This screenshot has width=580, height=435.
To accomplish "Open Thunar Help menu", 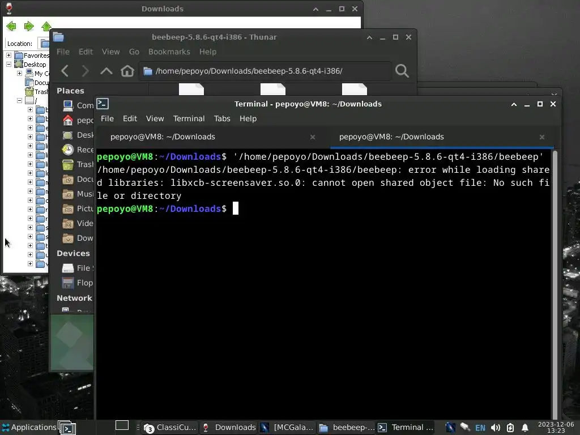I will pos(207,52).
